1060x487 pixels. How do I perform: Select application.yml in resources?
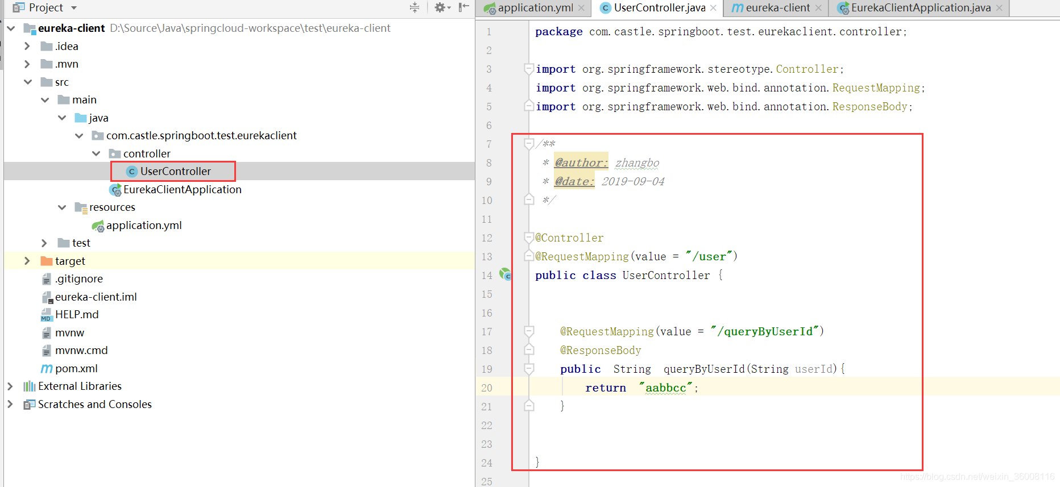click(x=144, y=225)
